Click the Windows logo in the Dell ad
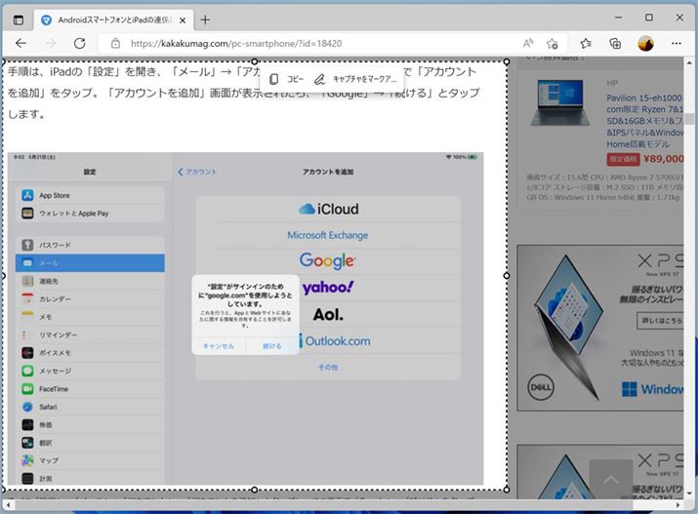Screen dimensions: 698x514 coord(629,389)
